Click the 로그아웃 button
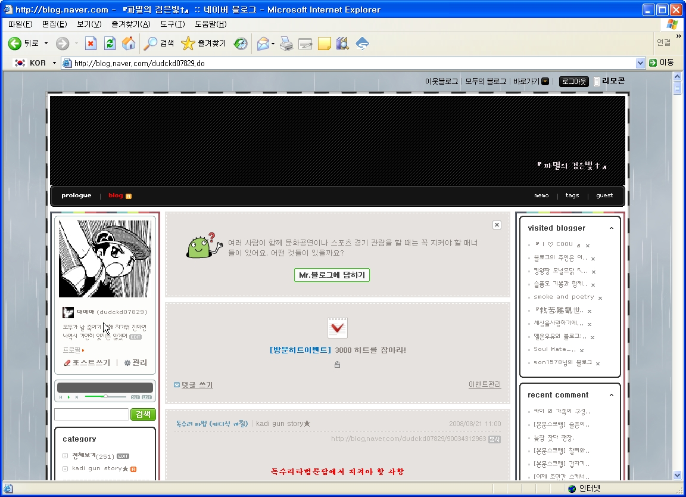This screenshot has height=497, width=686. (573, 82)
